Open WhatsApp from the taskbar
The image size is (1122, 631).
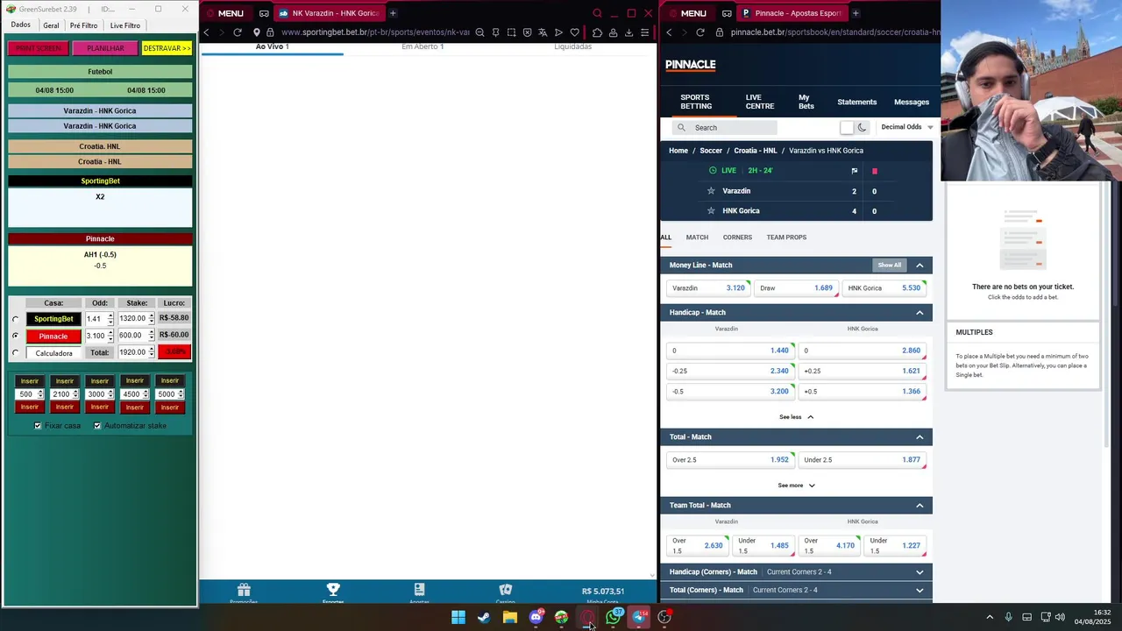point(613,617)
